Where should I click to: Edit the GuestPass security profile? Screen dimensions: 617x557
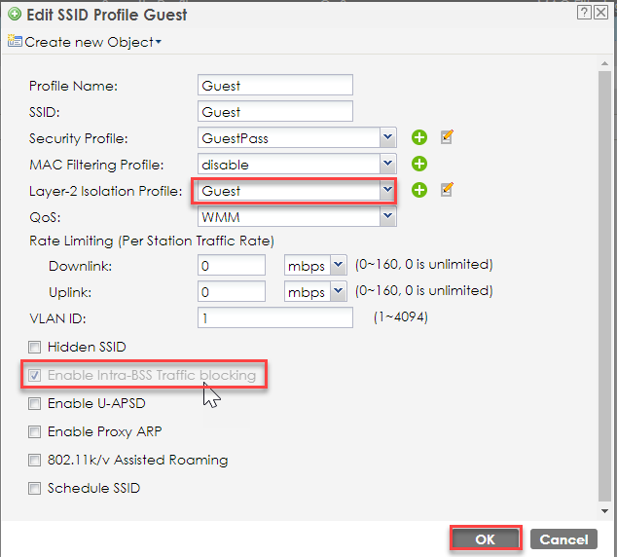coord(447,137)
